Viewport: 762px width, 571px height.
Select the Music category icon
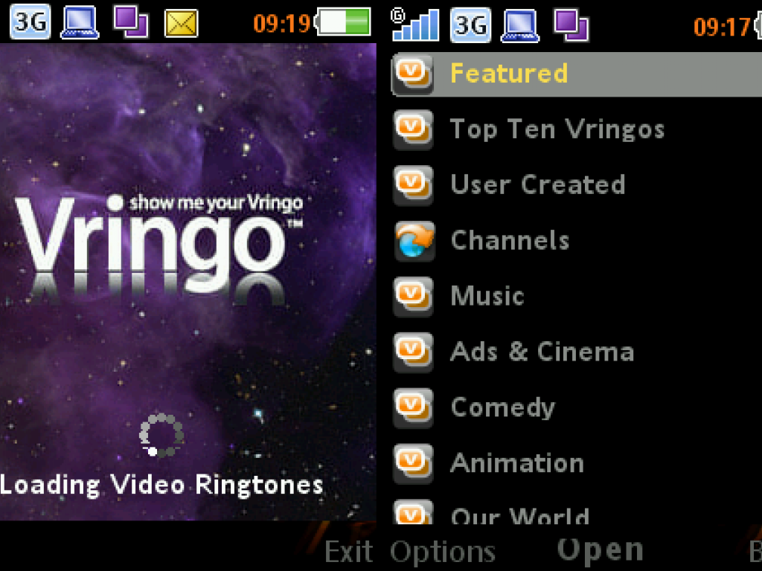[x=412, y=297]
